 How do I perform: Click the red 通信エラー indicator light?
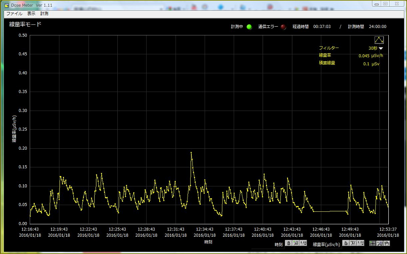[x=283, y=27]
